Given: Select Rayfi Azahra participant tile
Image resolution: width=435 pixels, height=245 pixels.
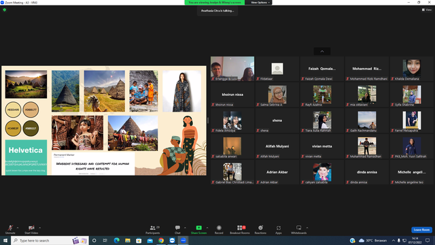Looking at the screenshot, I should point(322,95).
